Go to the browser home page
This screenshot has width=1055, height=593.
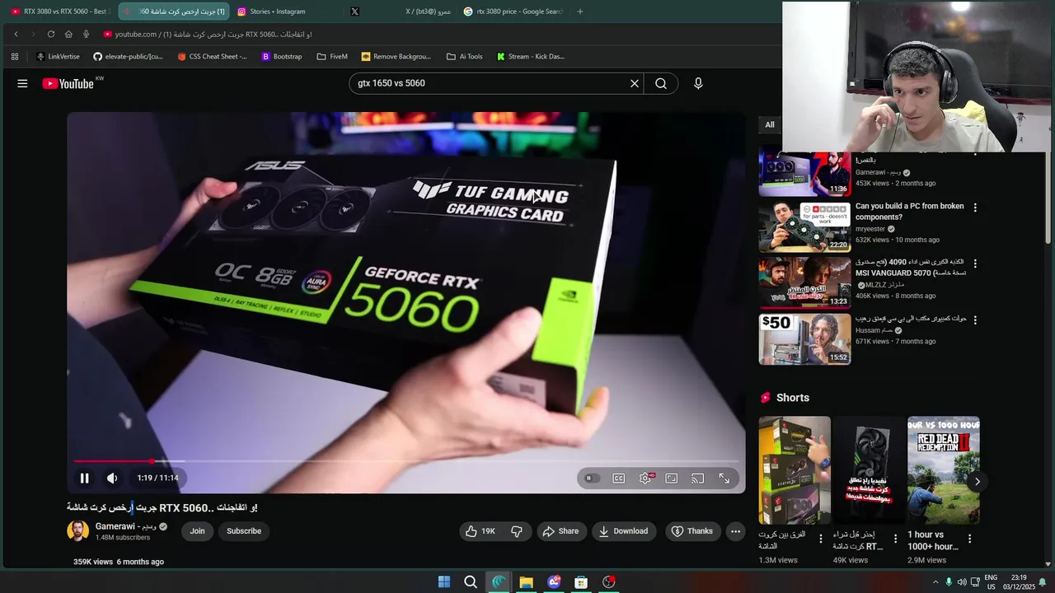(x=68, y=35)
